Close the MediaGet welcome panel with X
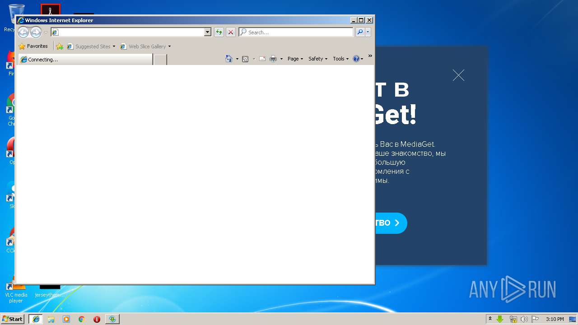 (x=458, y=75)
